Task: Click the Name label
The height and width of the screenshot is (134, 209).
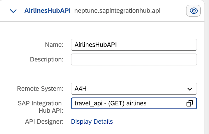Action: pos(54,44)
